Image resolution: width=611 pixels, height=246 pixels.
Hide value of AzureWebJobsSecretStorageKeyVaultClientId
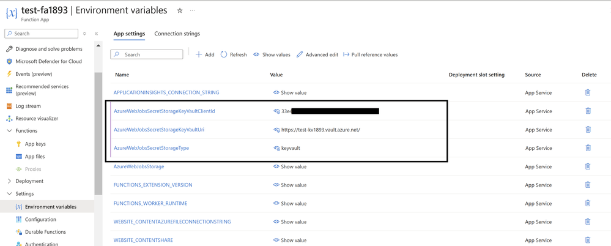point(276,111)
